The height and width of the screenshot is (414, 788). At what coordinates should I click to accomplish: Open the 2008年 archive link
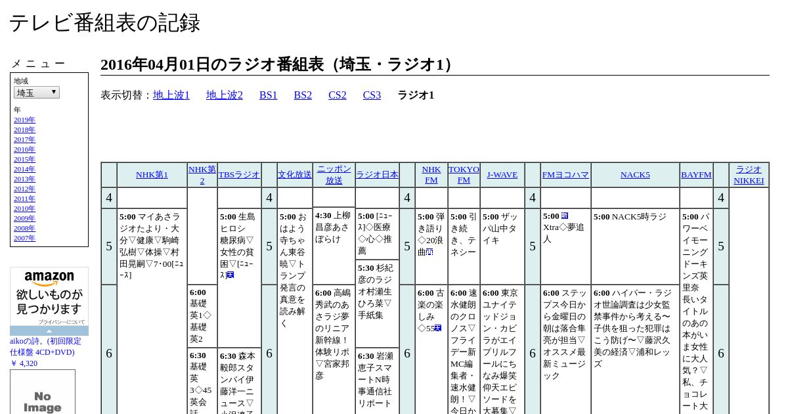click(x=24, y=228)
